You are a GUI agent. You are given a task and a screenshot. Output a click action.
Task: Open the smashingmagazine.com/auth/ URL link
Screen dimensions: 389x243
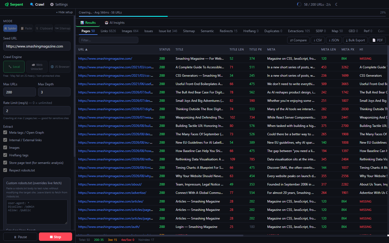[x=109, y=227]
